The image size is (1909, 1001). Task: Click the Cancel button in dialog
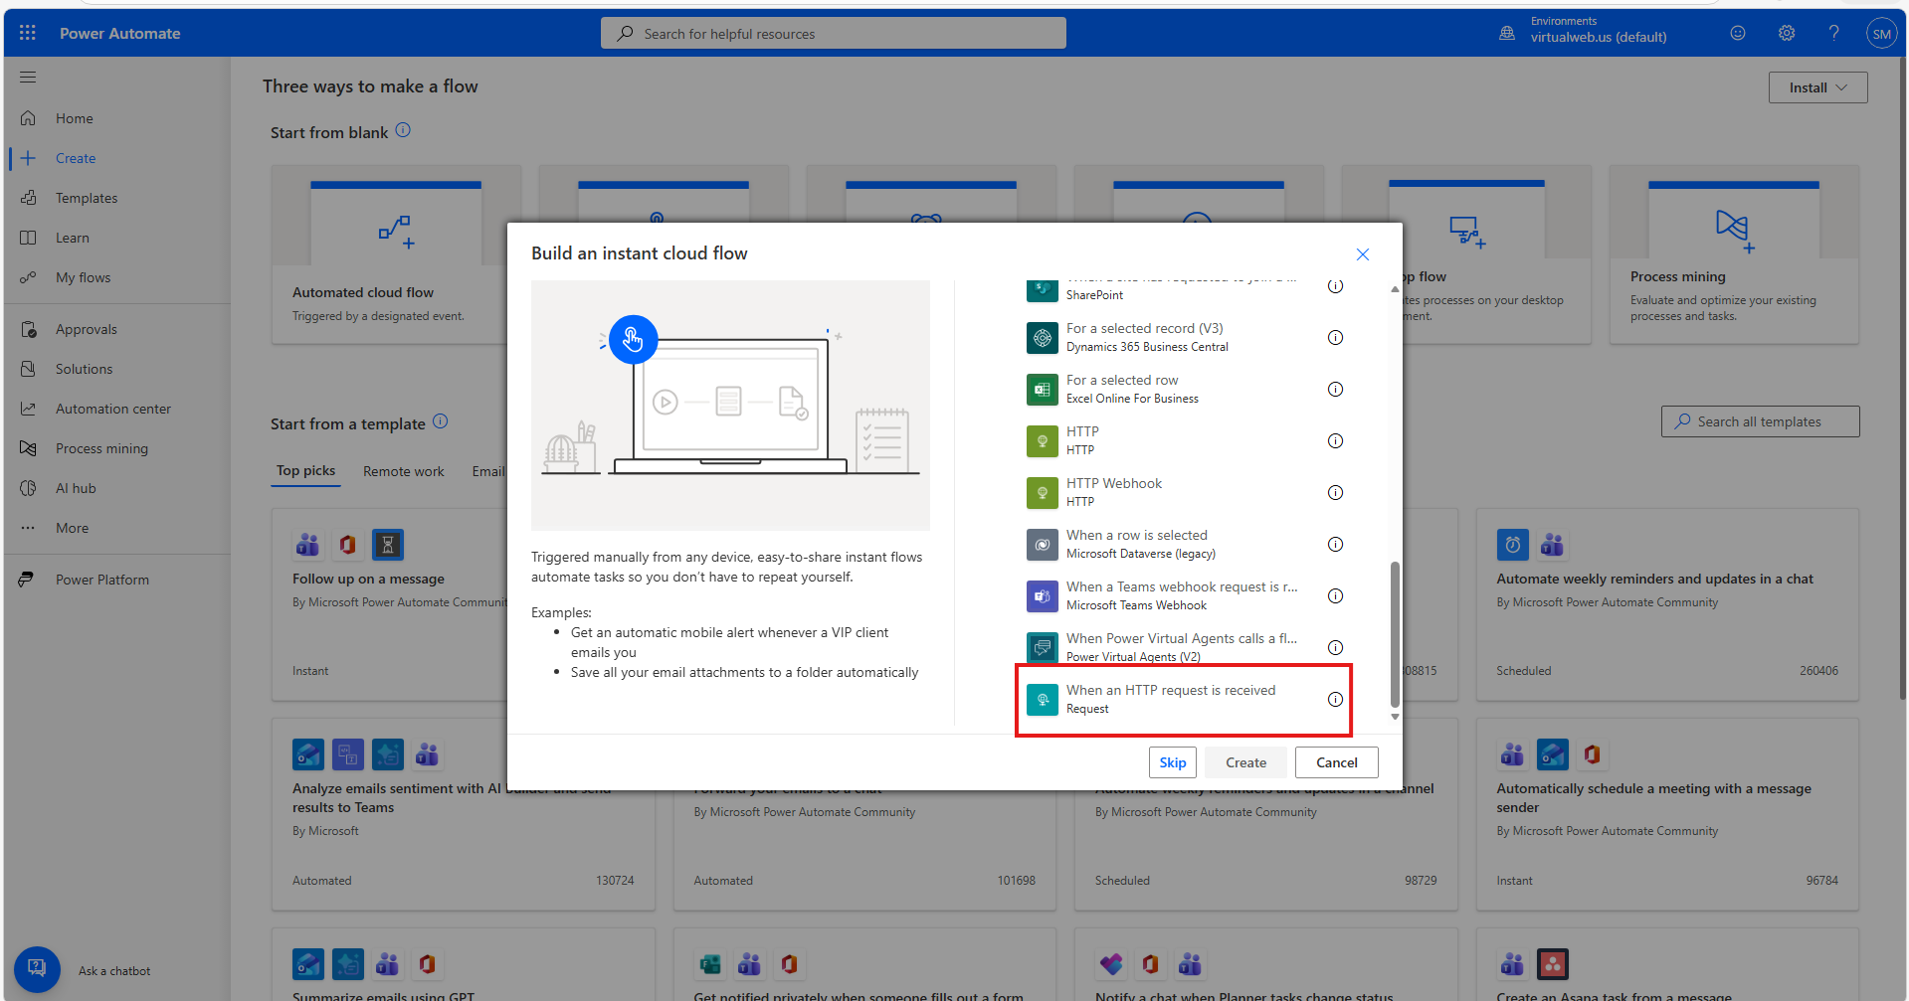point(1336,762)
